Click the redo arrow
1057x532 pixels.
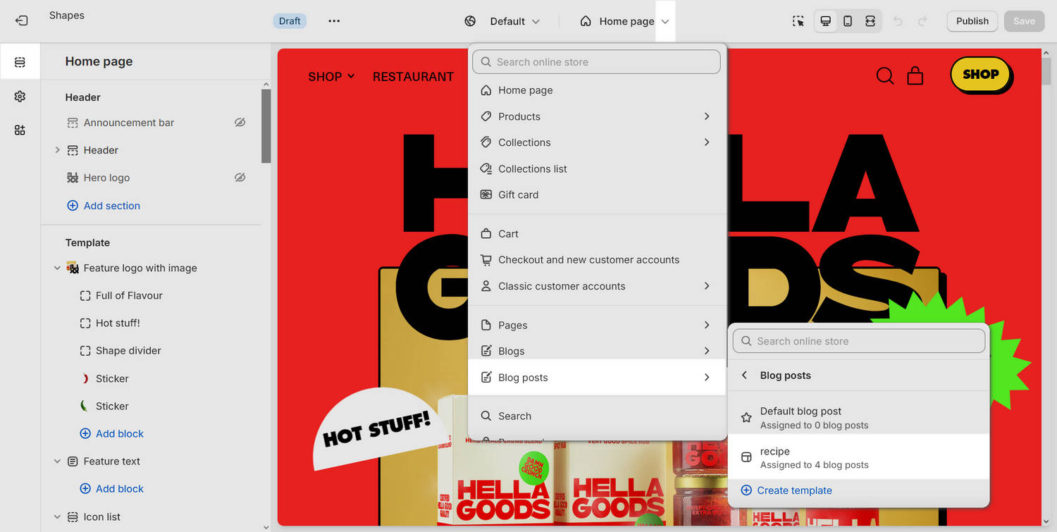point(922,21)
